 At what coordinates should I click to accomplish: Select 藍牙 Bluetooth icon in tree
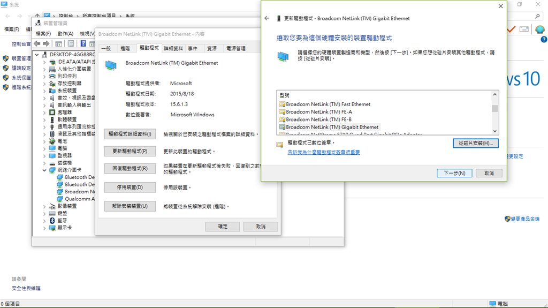click(x=52, y=221)
